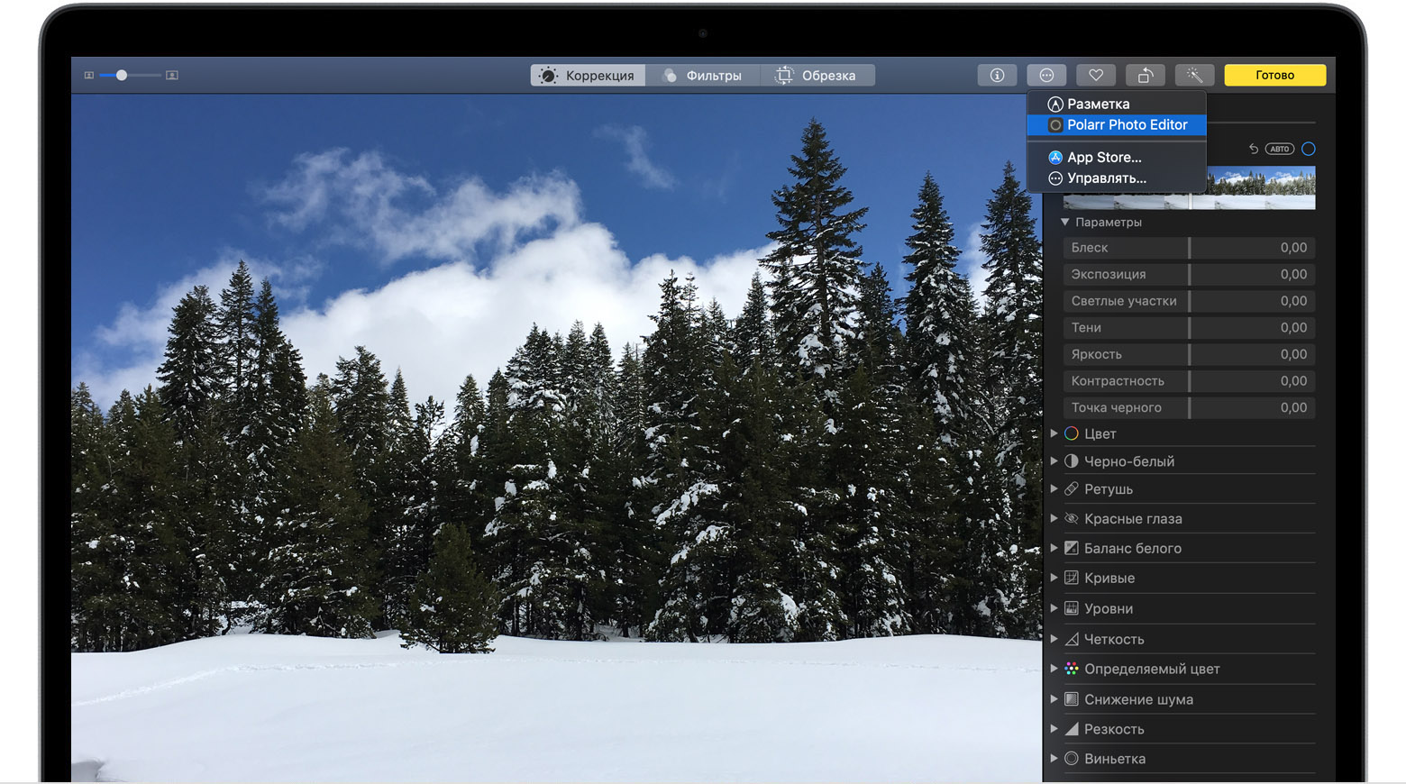Click the Контрастность slider
Screen dimensions: 1406x784
pos(1189,381)
